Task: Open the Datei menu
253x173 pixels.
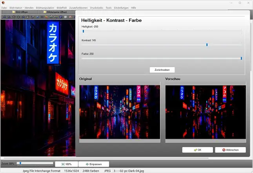Action: click(4, 7)
